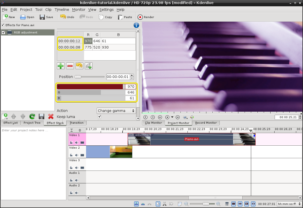
Task: Toggle audio thumbnails display in status bar
Action: (x=240, y=204)
